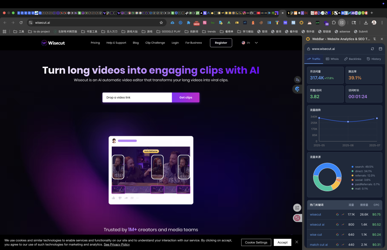Open the extension with badge 20
This screenshot has width=387, height=250.
pos(326,23)
